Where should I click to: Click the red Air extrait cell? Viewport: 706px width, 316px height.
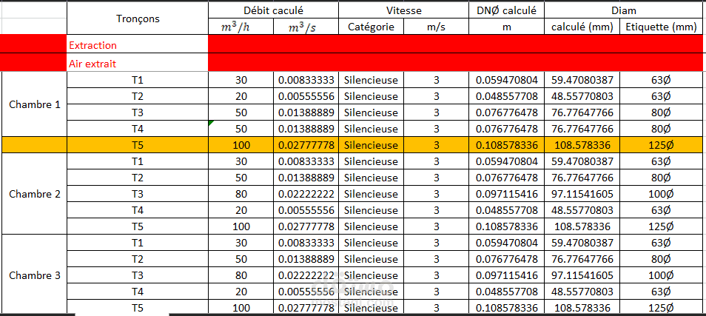tap(138, 64)
